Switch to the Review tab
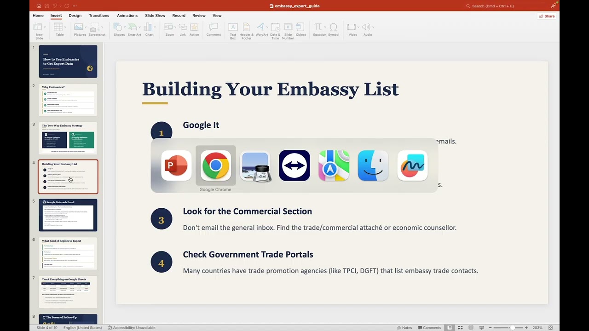Screen dimensions: 589x331 [x=199, y=16]
